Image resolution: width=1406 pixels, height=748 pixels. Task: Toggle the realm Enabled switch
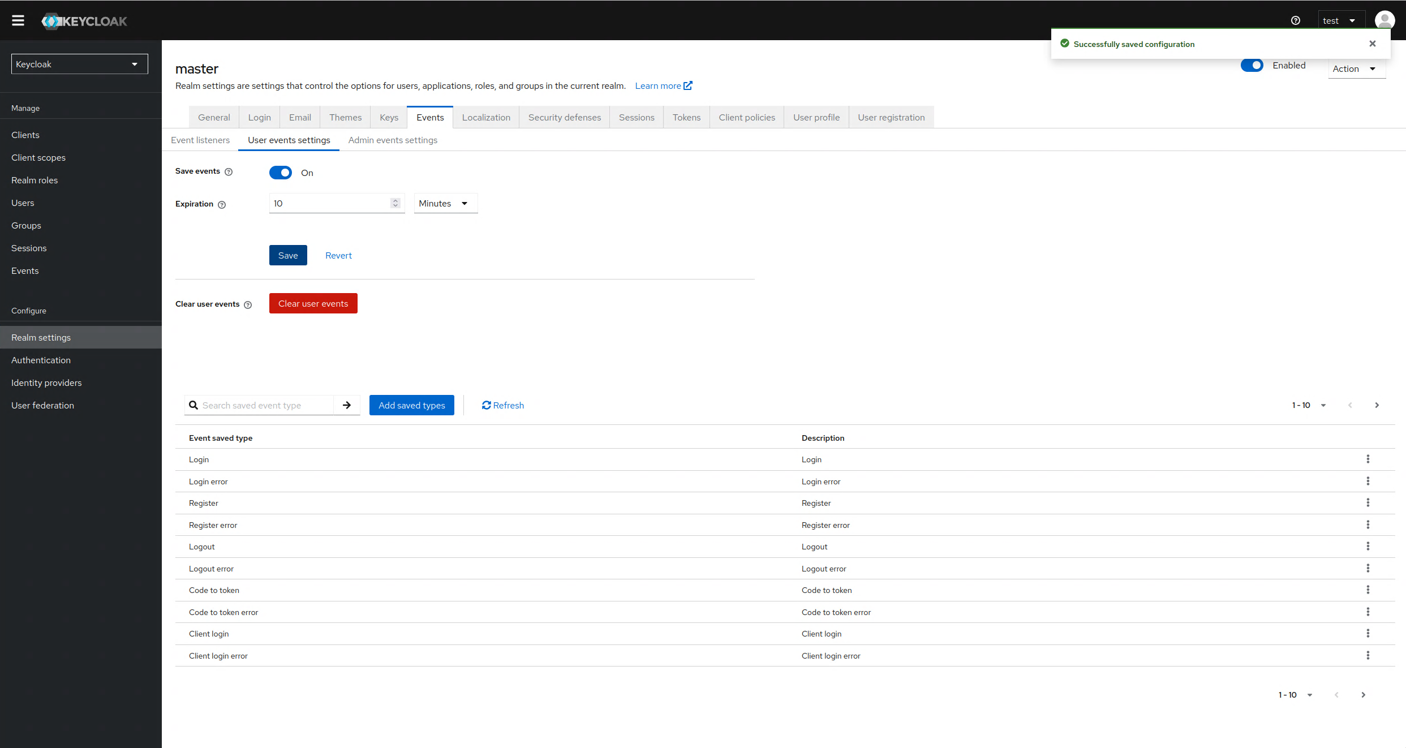tap(1252, 66)
